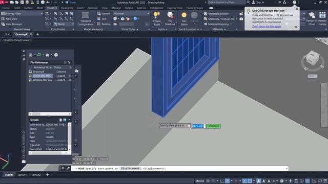Screen dimensions: 328x184
Task: Open the New View tool
Action: point(9,19)
